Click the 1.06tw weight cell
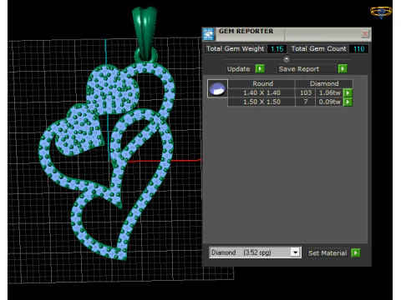This screenshot has width=401, height=300. (329, 92)
